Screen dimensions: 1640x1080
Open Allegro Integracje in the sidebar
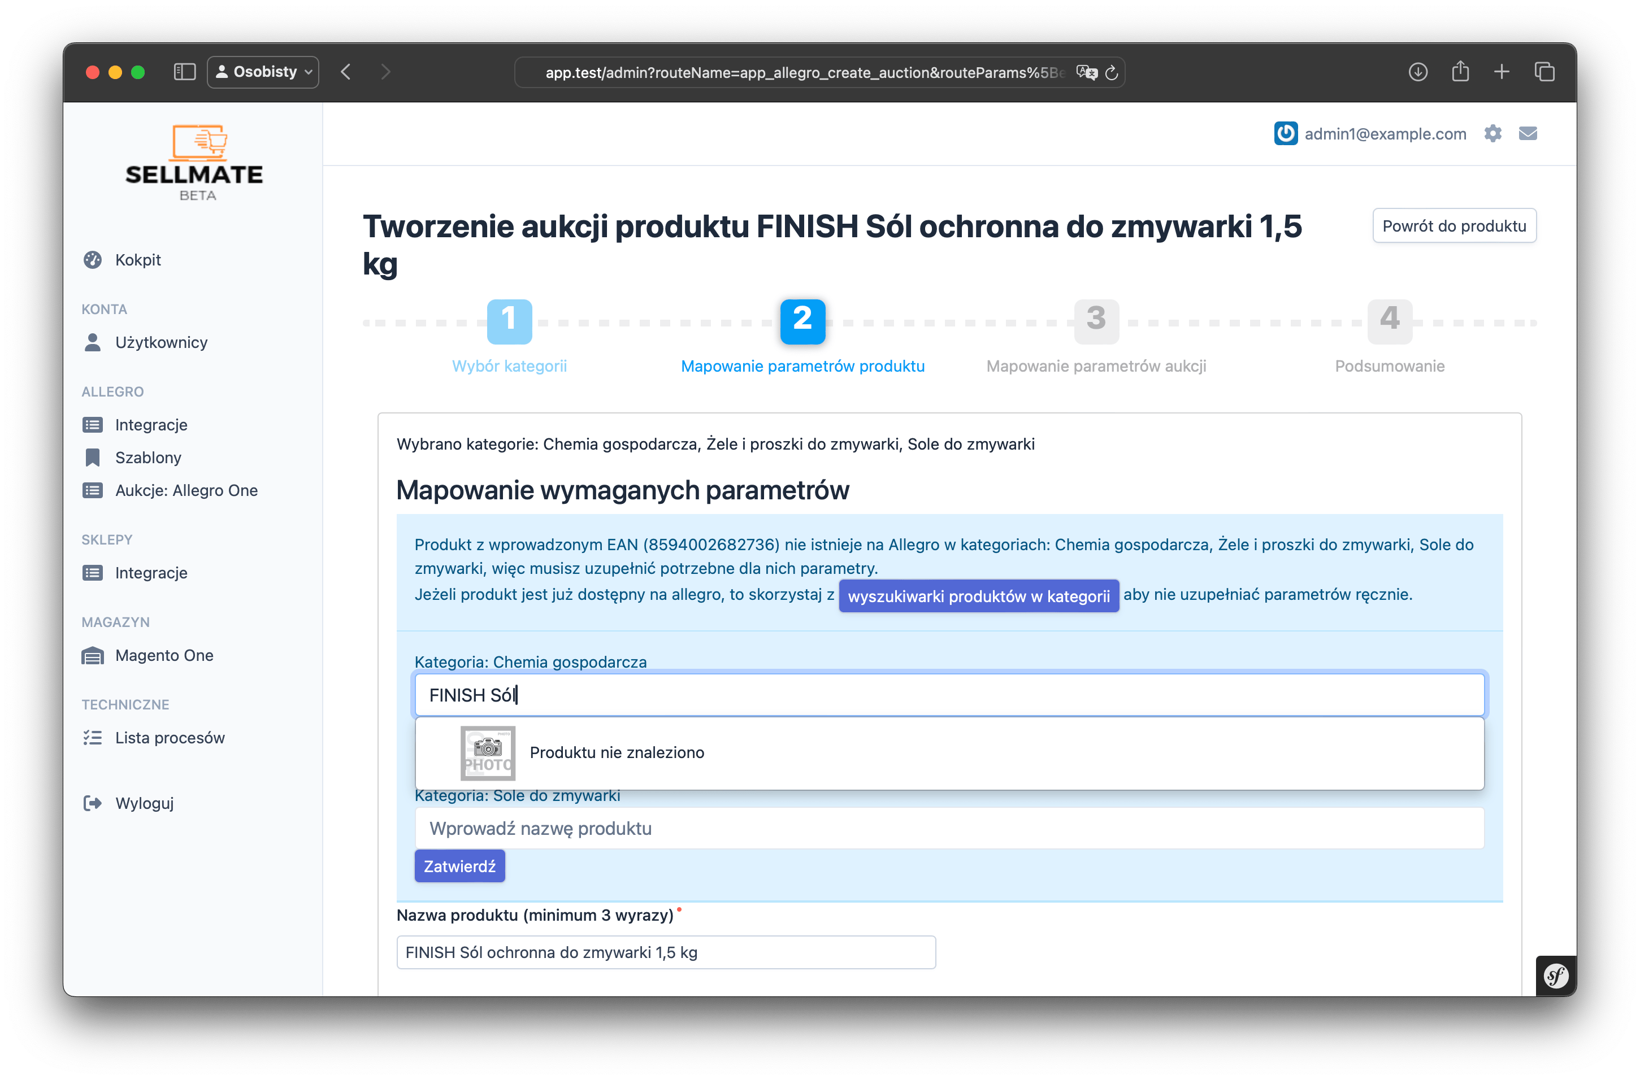(x=151, y=425)
